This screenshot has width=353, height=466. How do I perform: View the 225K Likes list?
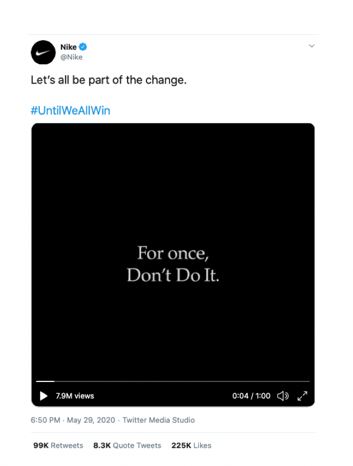pyautogui.click(x=191, y=445)
